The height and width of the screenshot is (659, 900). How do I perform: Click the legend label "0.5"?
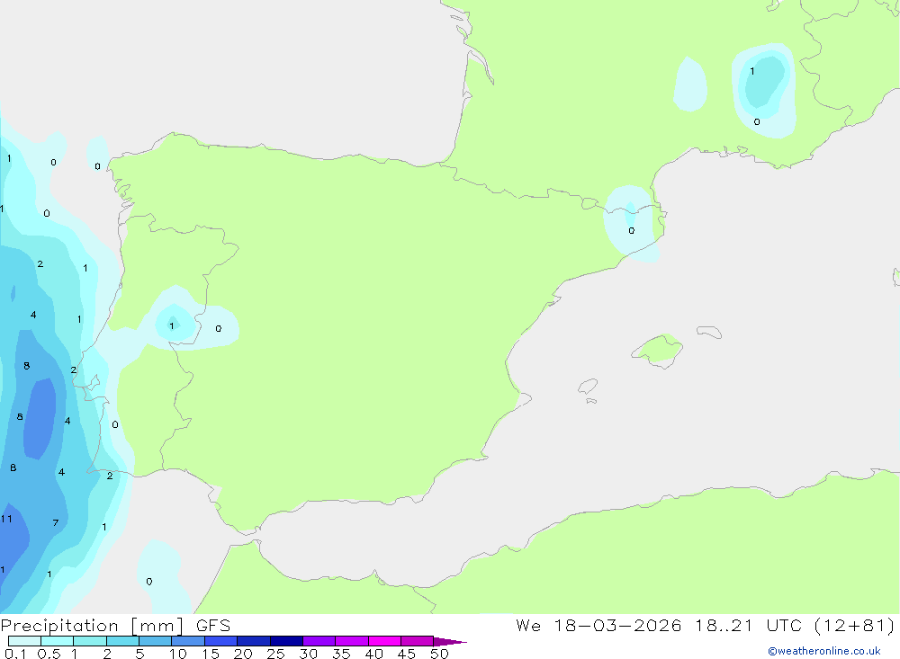(49, 654)
